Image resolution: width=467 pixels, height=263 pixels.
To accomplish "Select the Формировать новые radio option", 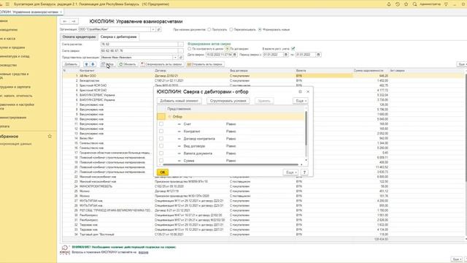I will [260, 29].
